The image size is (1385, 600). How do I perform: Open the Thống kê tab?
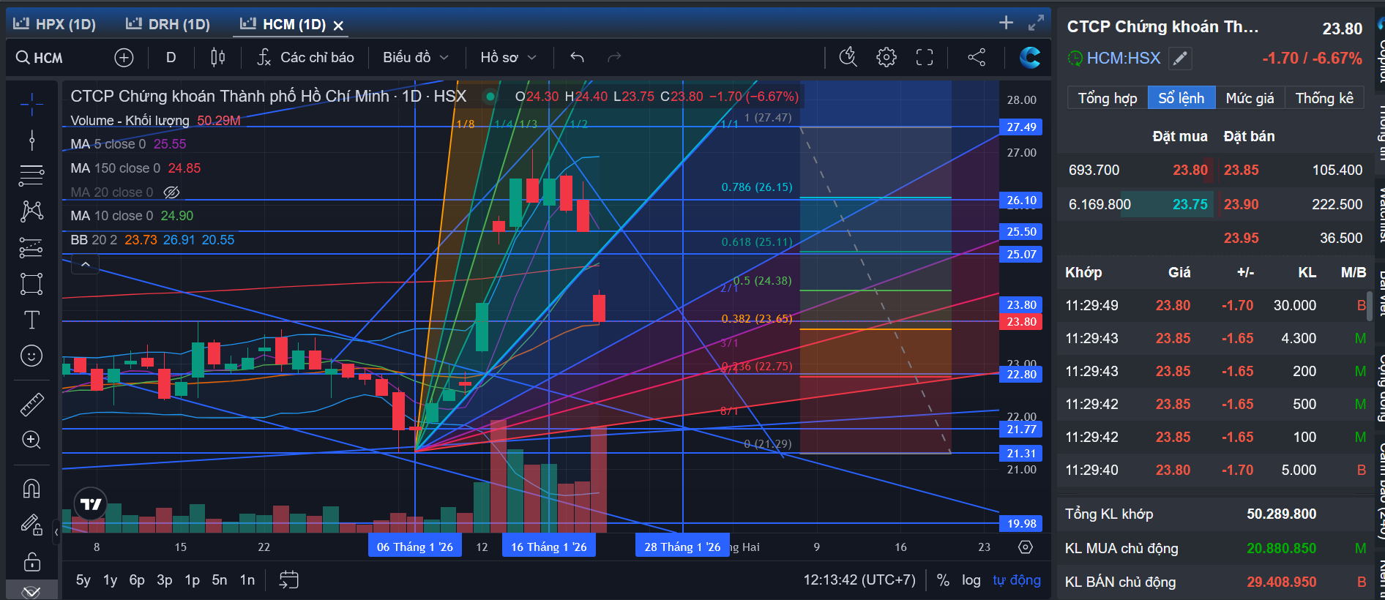pos(1324,98)
